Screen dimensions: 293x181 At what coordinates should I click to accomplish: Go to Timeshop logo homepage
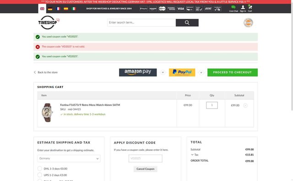coord(49,22)
